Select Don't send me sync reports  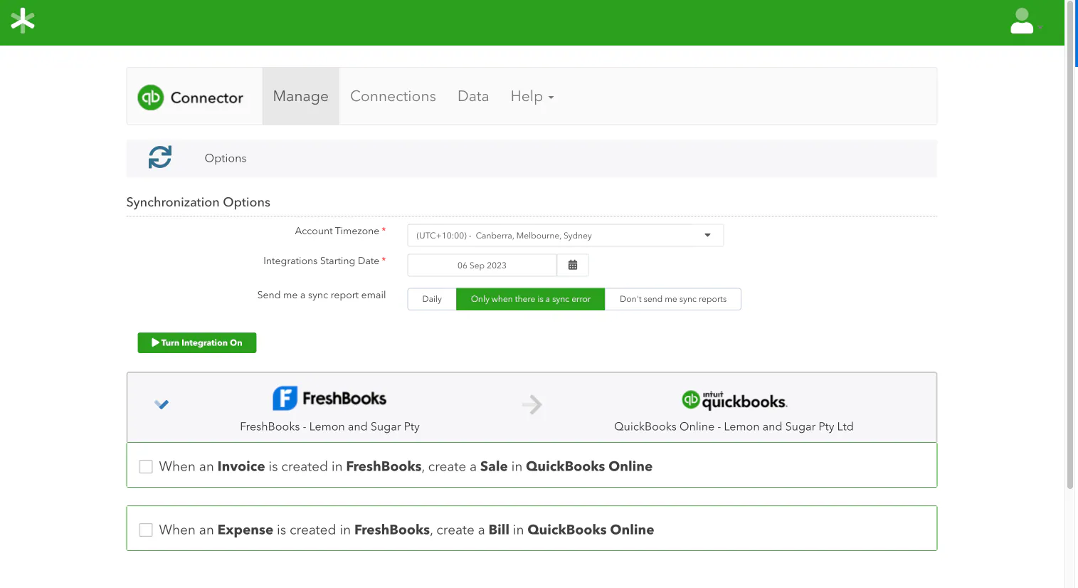[x=673, y=299]
